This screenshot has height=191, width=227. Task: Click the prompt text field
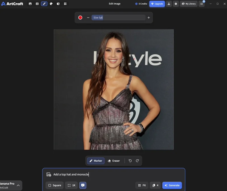point(118,174)
